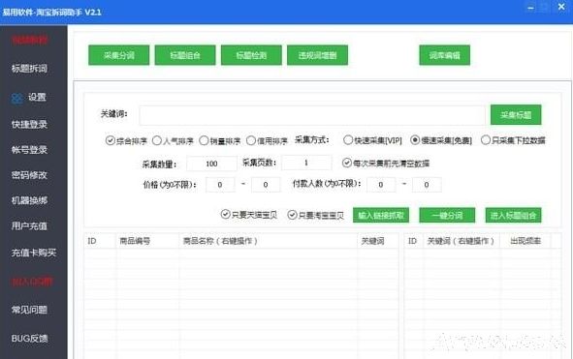Select 快速采集[VIP] radio option
The height and width of the screenshot is (359, 573).
point(372,140)
